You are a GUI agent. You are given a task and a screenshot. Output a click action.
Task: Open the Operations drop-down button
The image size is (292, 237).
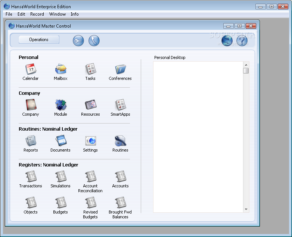(39, 40)
